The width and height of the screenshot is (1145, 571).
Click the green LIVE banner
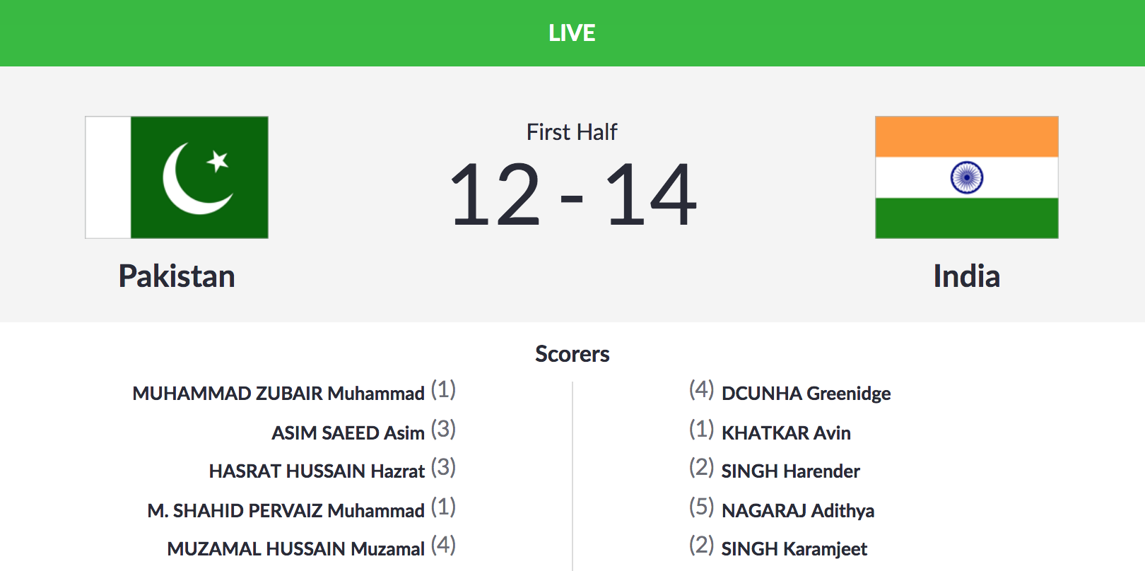[572, 33]
